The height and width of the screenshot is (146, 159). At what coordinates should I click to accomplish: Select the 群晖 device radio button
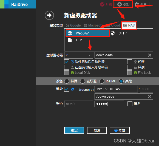point(67,81)
